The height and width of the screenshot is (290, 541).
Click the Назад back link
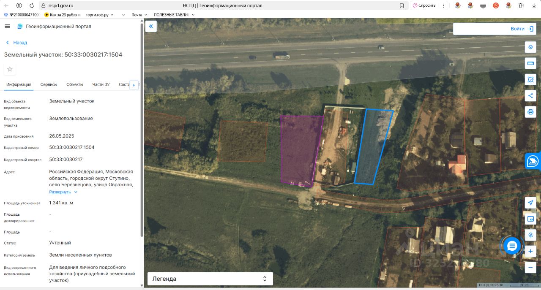(x=16, y=43)
